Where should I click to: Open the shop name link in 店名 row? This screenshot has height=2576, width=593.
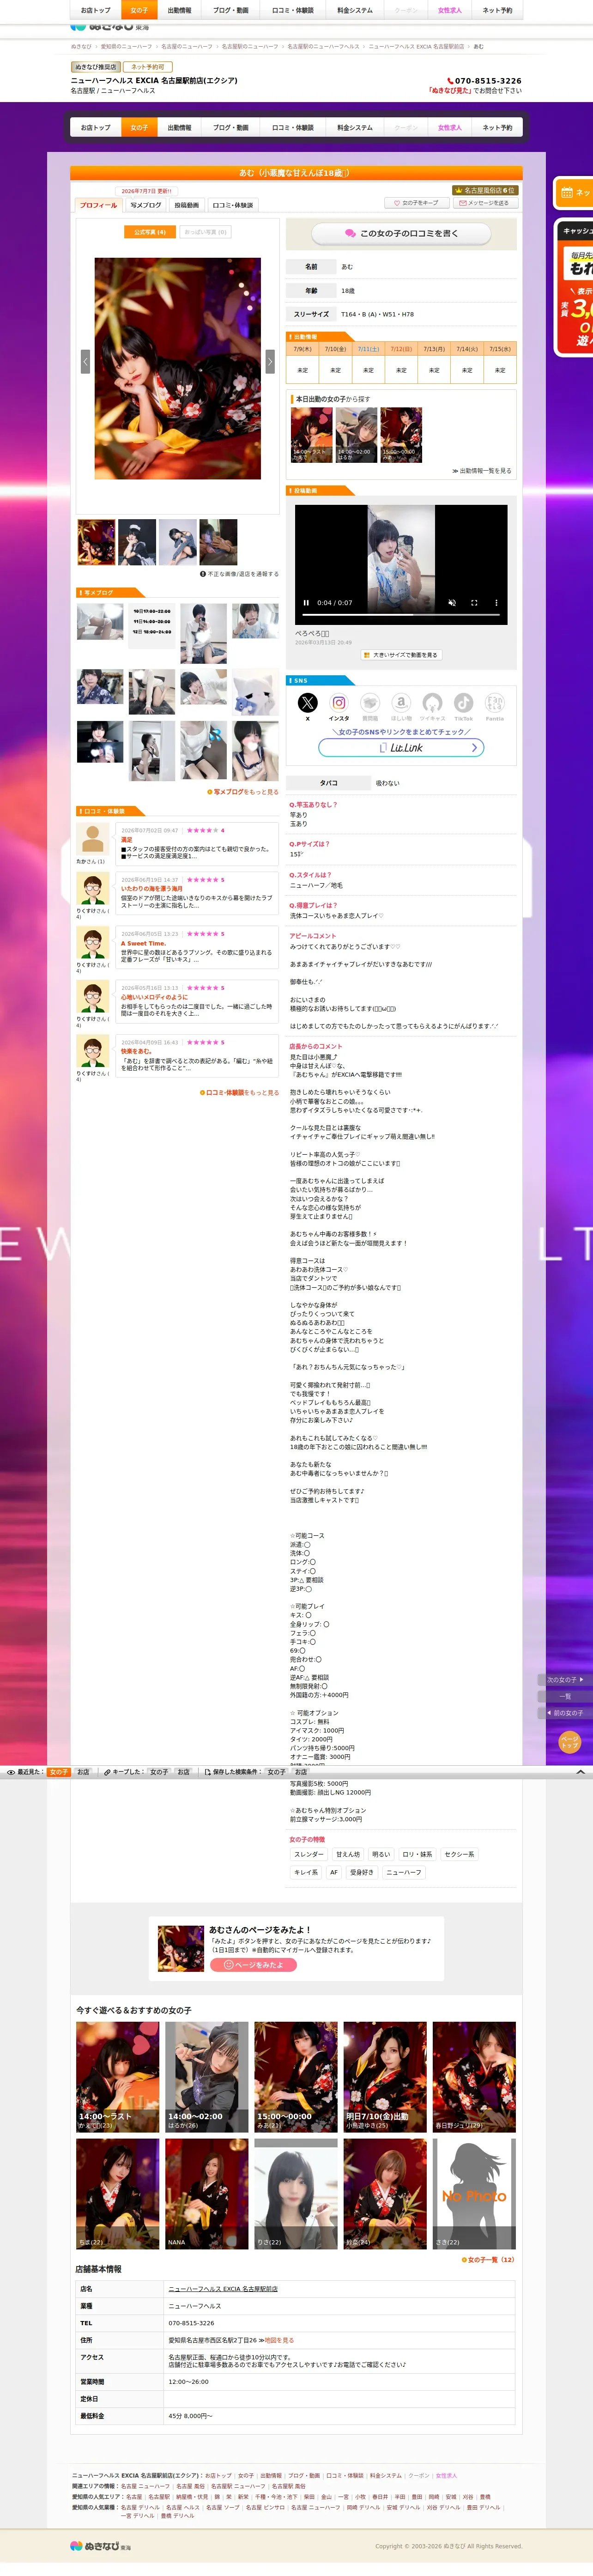pos(223,2289)
